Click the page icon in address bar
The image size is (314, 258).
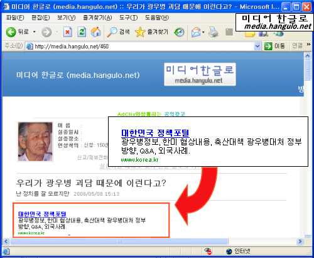[x=30, y=46]
